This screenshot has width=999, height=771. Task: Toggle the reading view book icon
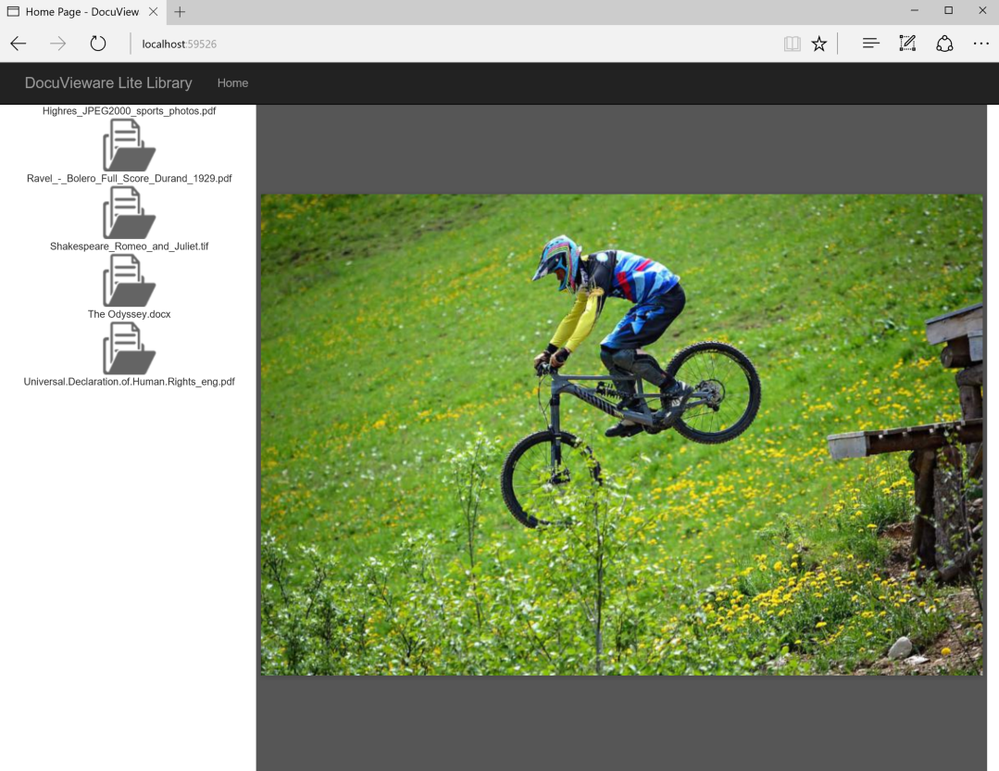(792, 44)
